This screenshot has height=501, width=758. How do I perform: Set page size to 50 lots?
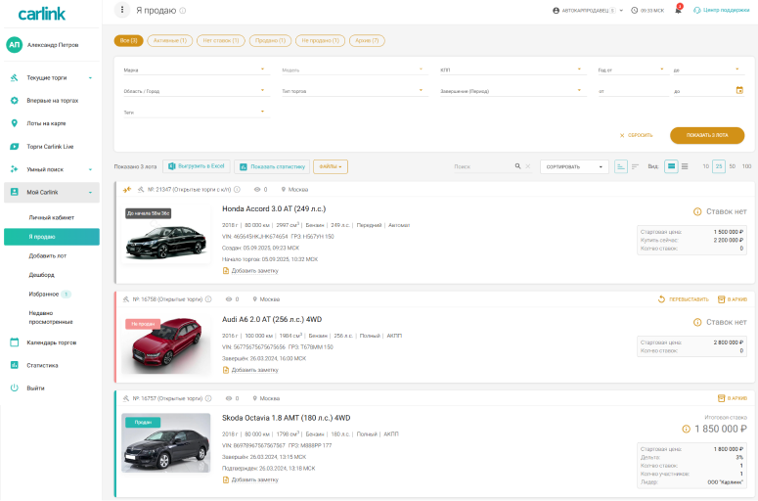[733, 166]
